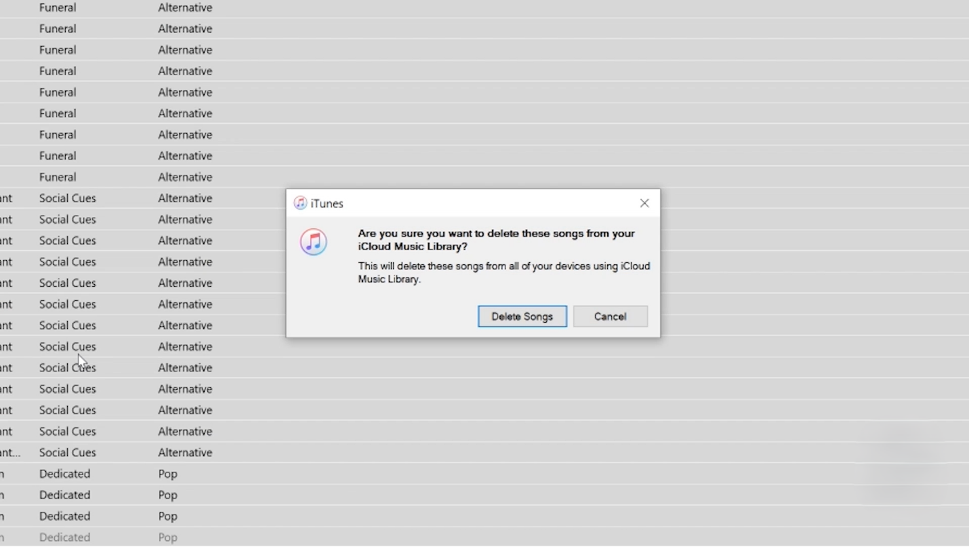The width and height of the screenshot is (969, 547).
Task: Confirm deletion with Delete Songs button
Action: [x=522, y=317]
